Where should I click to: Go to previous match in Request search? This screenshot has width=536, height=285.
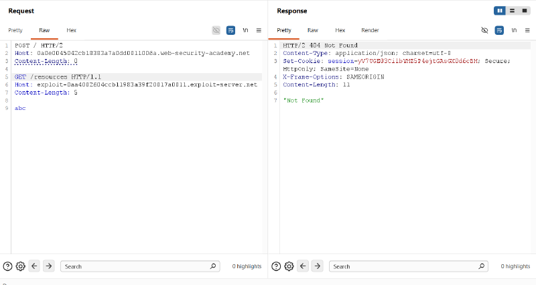pyautogui.click(x=34, y=266)
